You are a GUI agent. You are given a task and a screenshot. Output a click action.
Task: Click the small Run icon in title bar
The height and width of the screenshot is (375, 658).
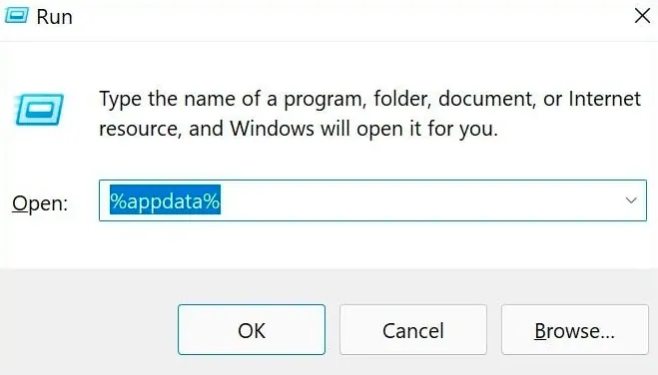pyautogui.click(x=16, y=16)
